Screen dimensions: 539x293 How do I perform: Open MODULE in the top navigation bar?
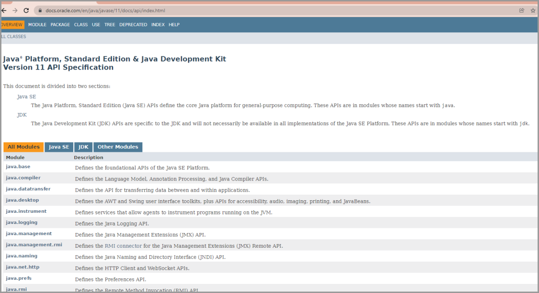tap(37, 25)
